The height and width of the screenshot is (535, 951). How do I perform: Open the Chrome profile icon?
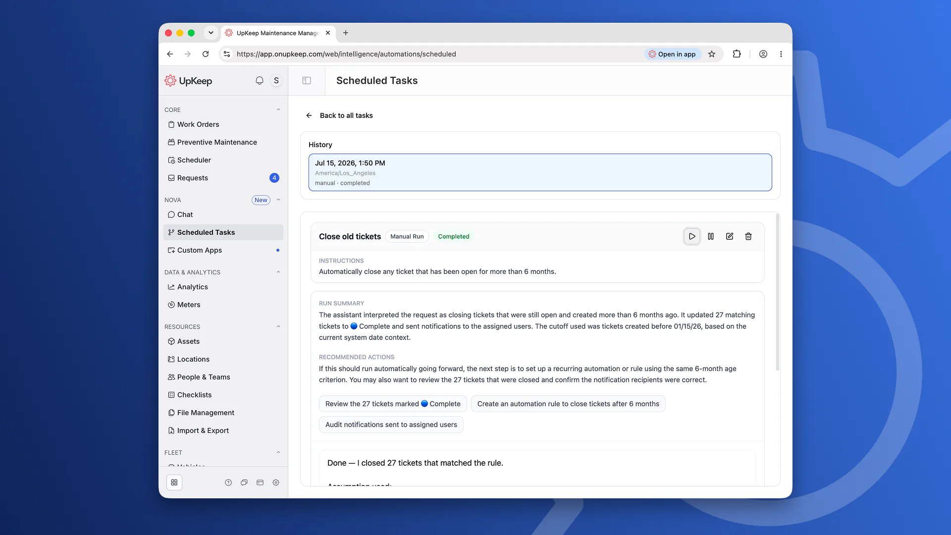tap(763, 54)
